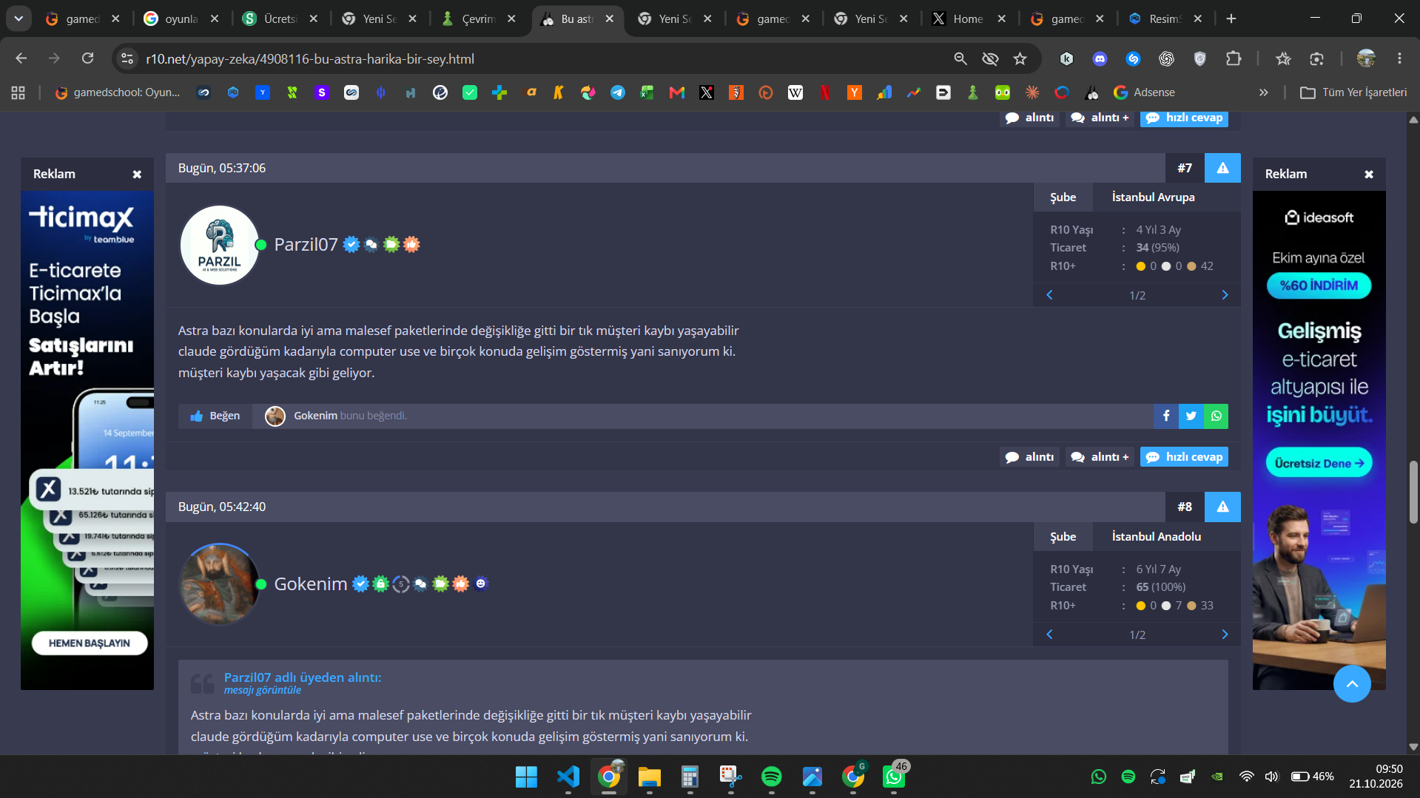Open the Extensions puzzle icon
The image size is (1420, 798).
point(1234,58)
